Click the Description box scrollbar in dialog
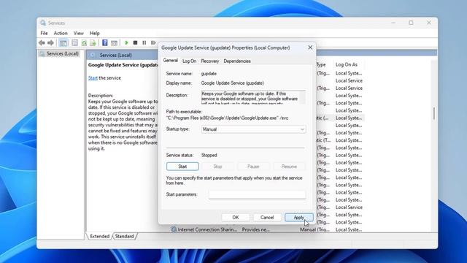The image size is (467, 263). (x=302, y=97)
